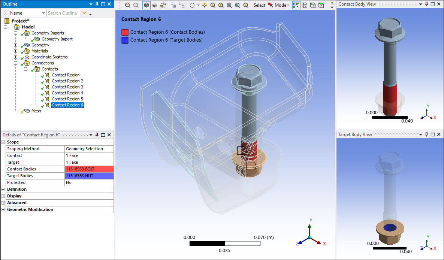Select the Pan view tool
The height and width of the screenshot is (260, 444).
click(x=205, y=5)
